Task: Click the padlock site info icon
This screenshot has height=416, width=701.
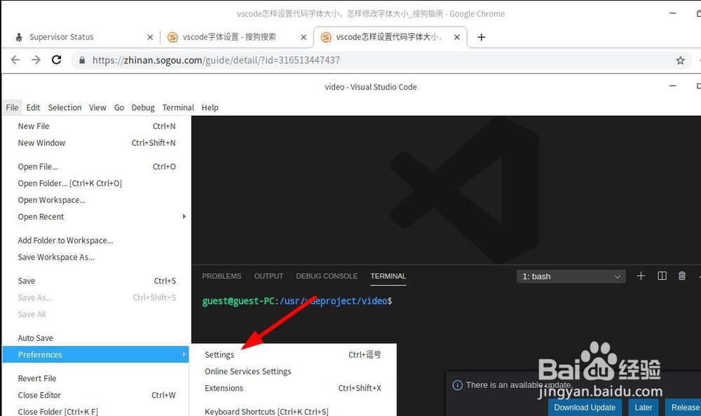Action: click(82, 60)
